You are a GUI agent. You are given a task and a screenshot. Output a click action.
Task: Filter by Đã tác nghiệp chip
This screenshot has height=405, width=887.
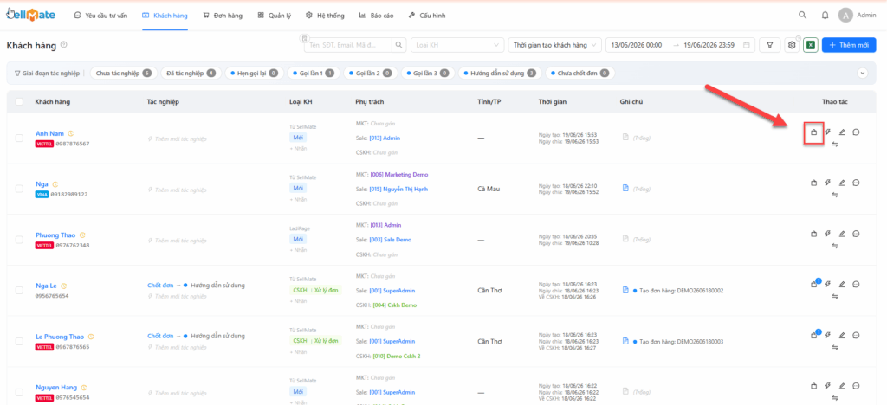(190, 73)
